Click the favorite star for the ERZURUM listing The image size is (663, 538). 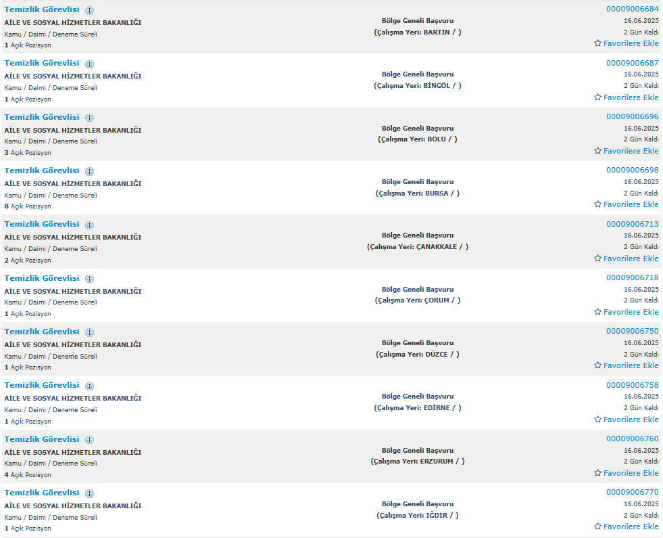597,473
